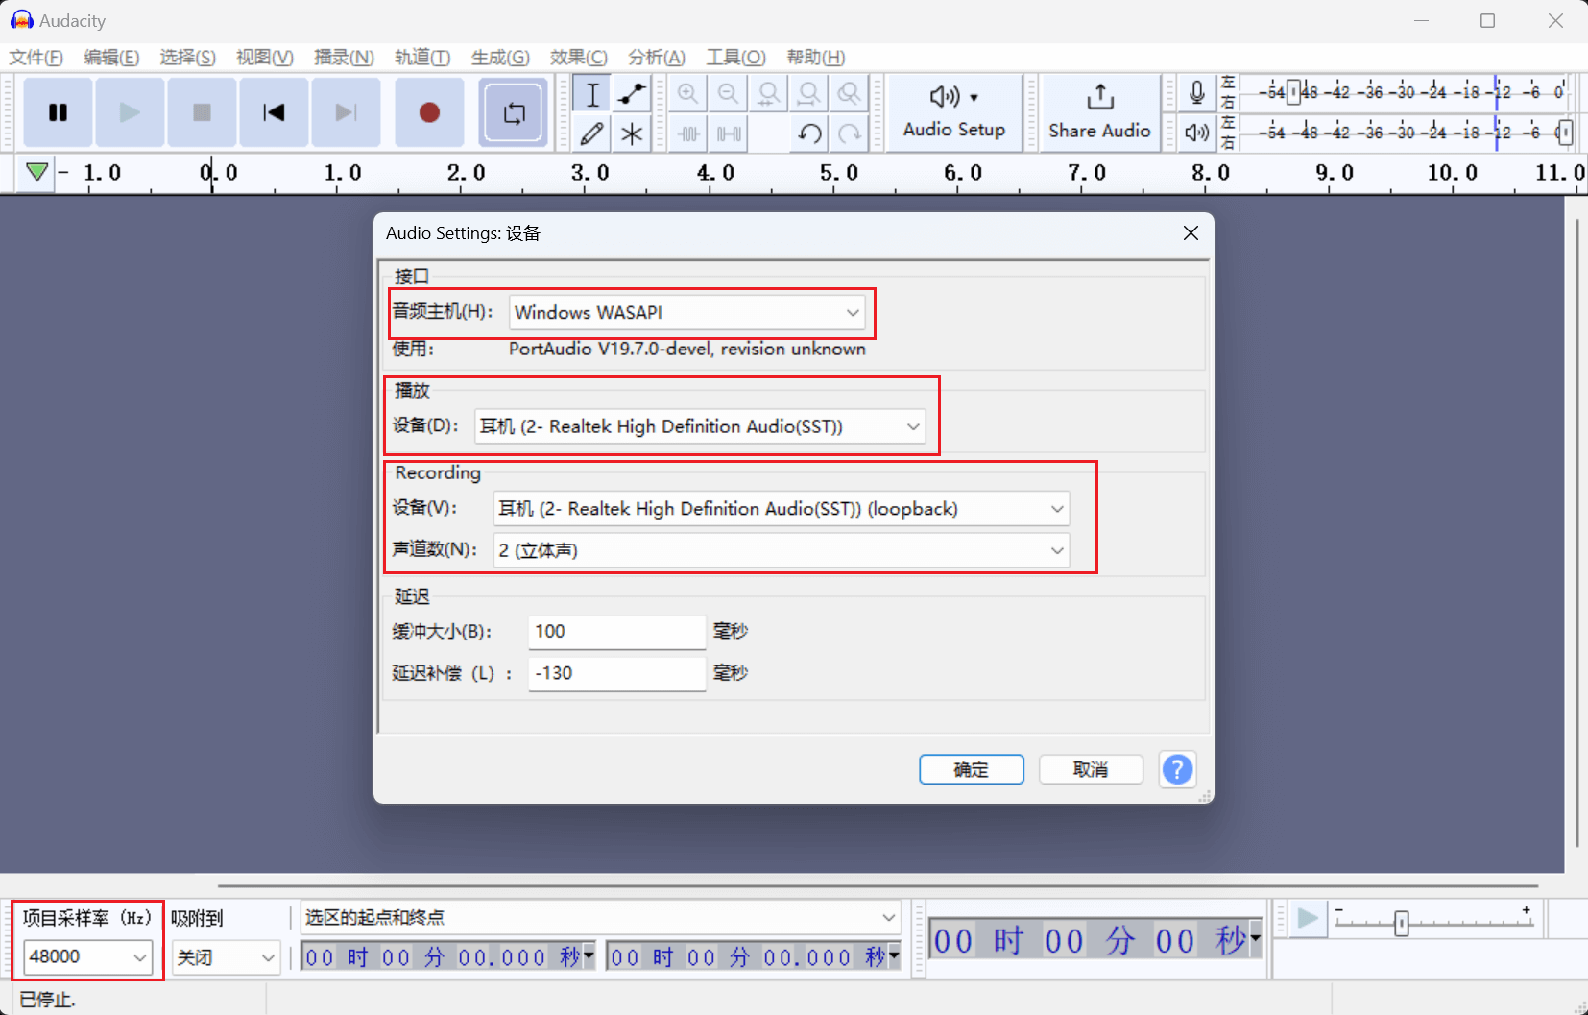Skip to start of track

tap(274, 113)
